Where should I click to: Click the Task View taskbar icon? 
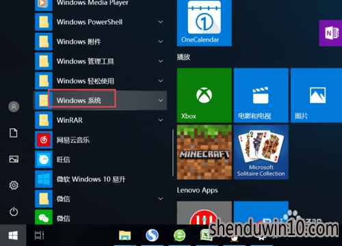39,235
